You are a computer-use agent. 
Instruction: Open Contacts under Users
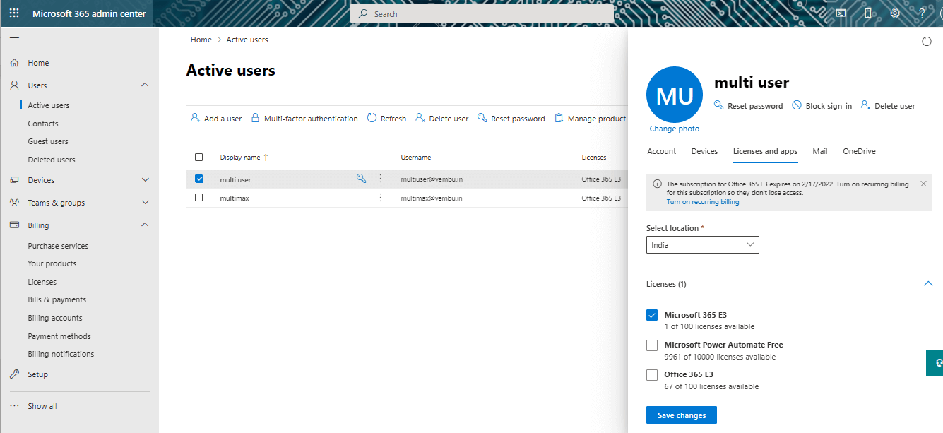coord(43,124)
